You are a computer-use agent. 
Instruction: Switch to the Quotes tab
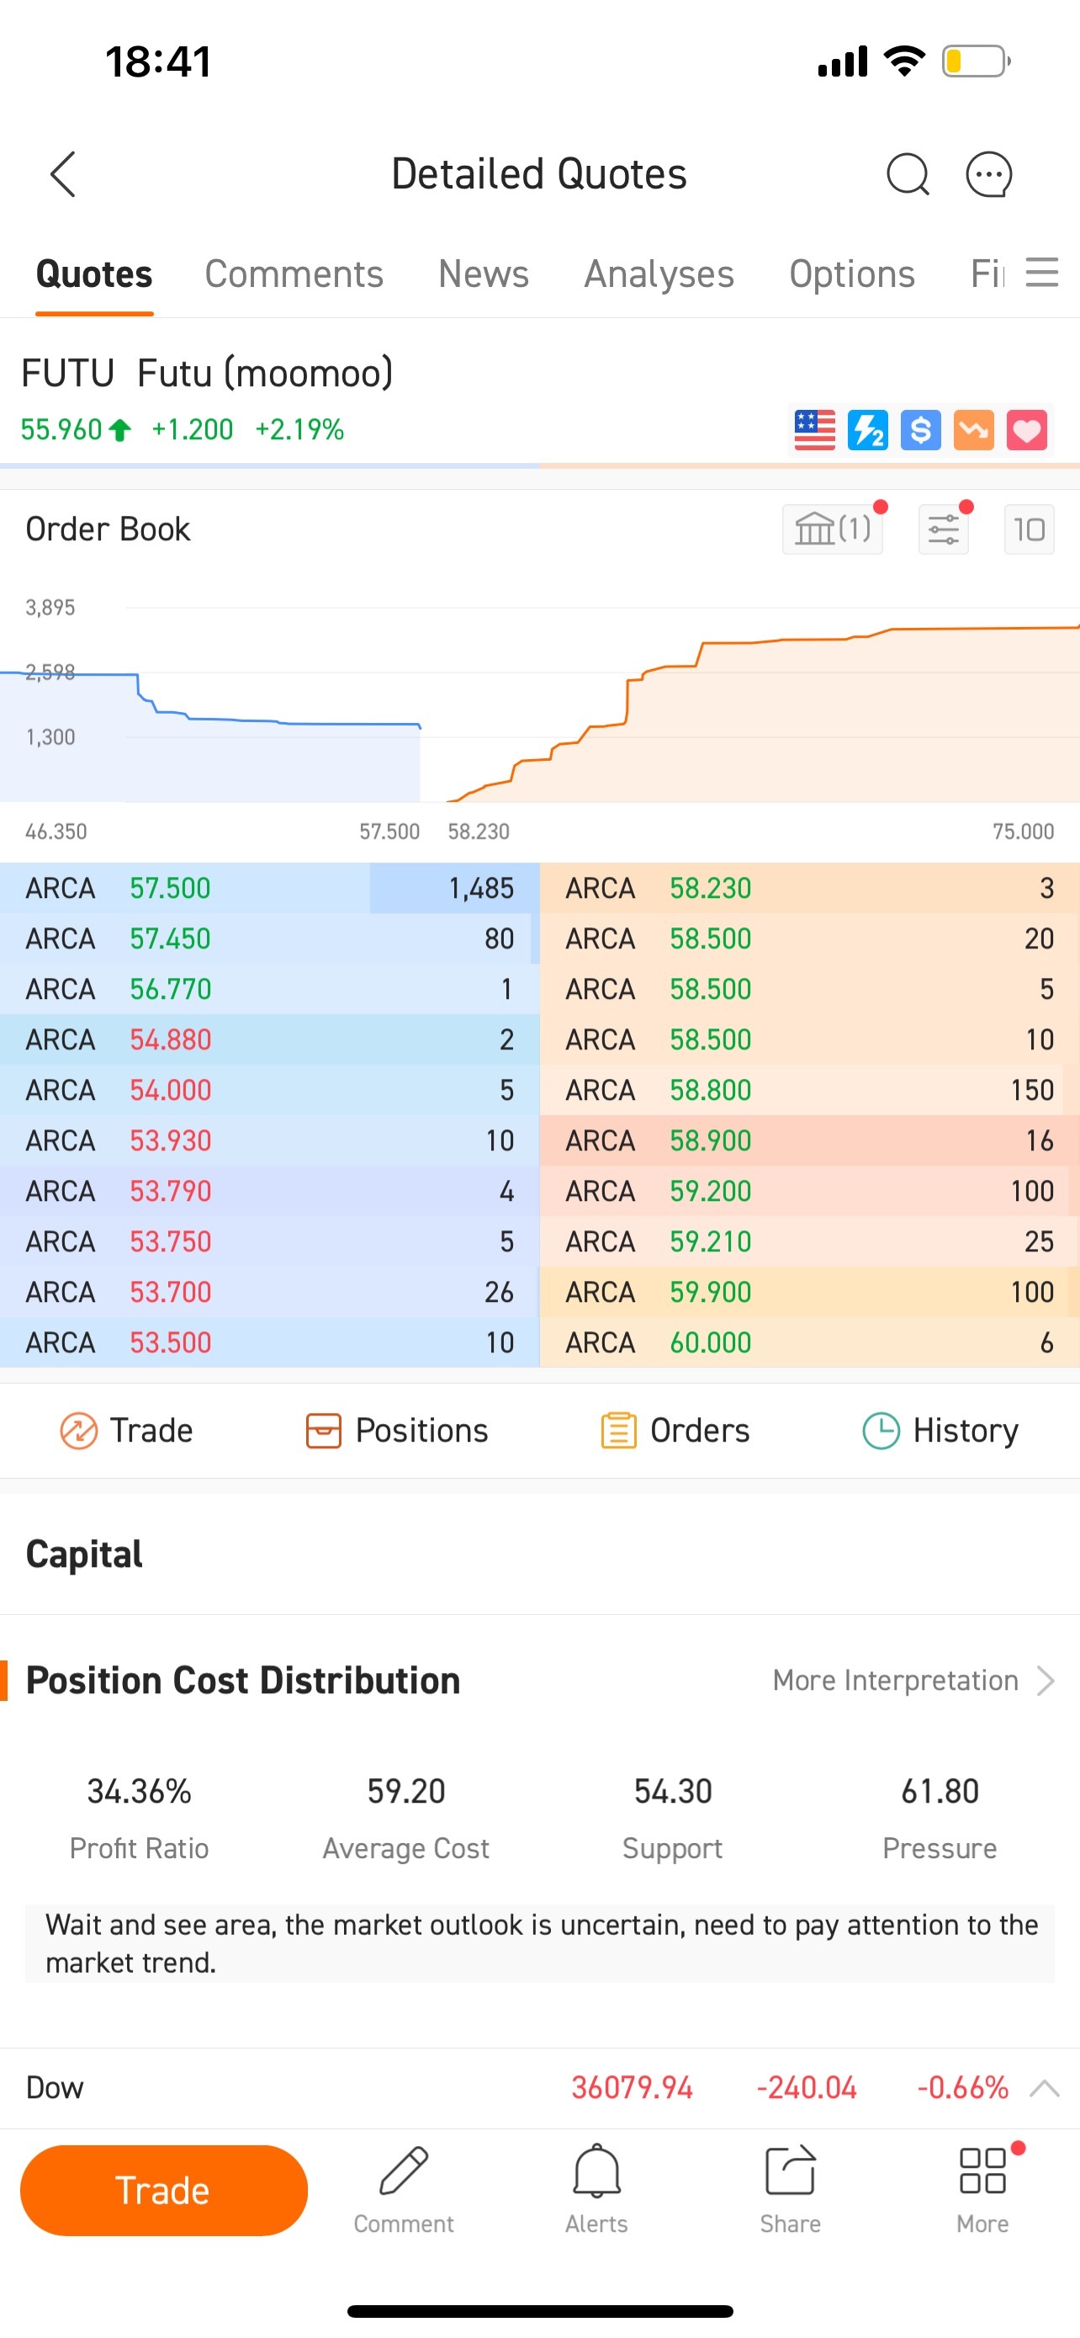(x=94, y=274)
